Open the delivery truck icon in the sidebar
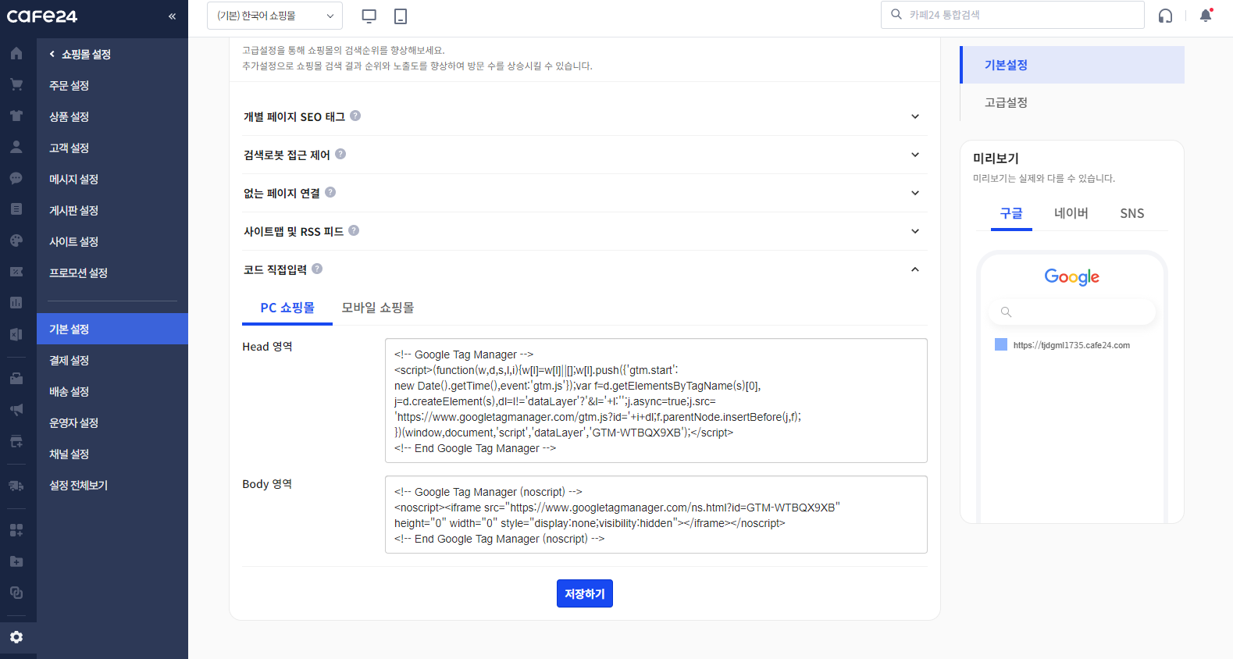 pos(16,486)
